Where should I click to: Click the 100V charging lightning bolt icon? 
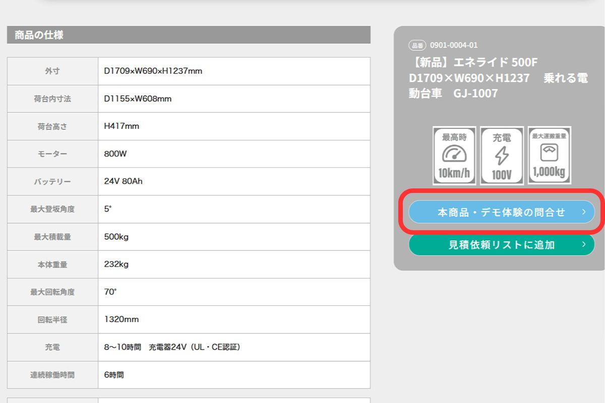(x=502, y=155)
